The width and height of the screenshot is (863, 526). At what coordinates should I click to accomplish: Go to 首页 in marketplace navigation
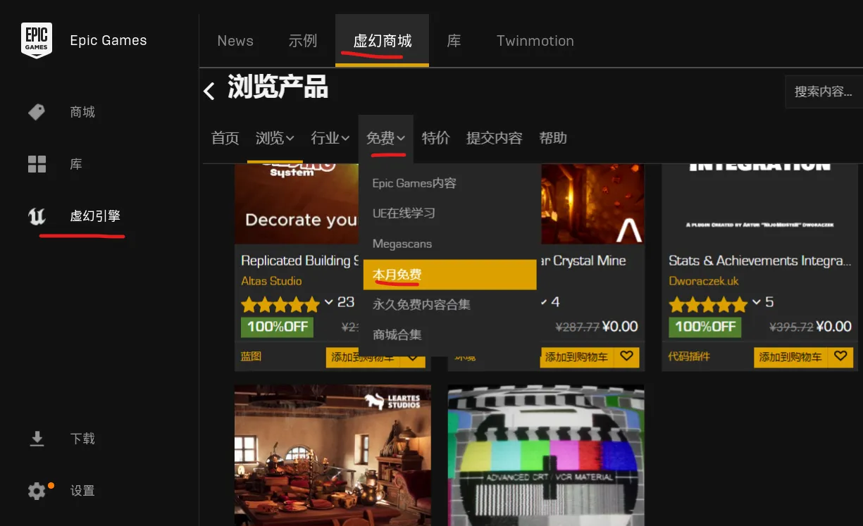pos(225,138)
